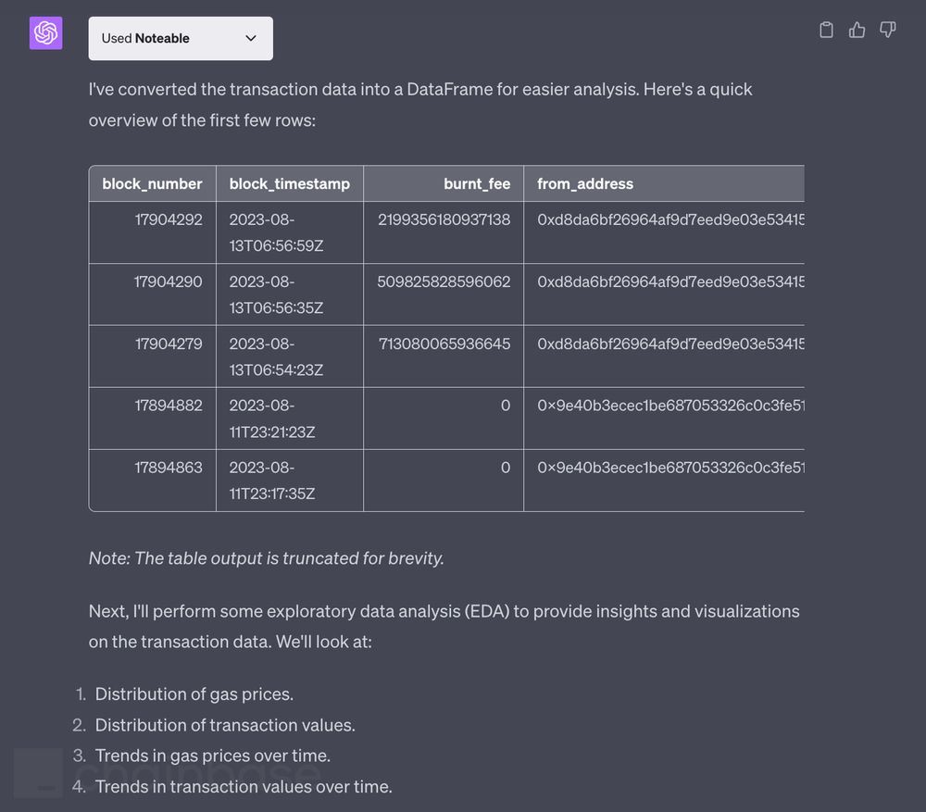Screen dimensions: 926x812
Task: Click the block_number column header
Action: click(x=152, y=183)
